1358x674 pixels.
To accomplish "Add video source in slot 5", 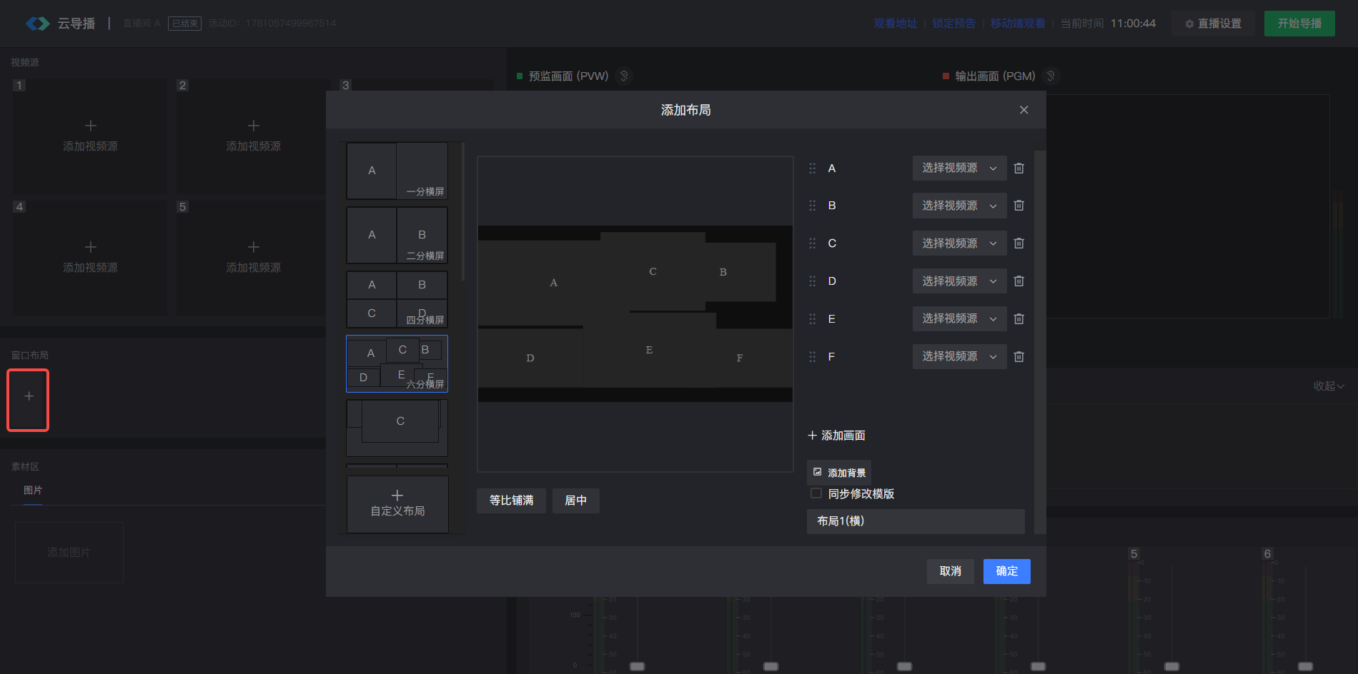I will coord(253,258).
